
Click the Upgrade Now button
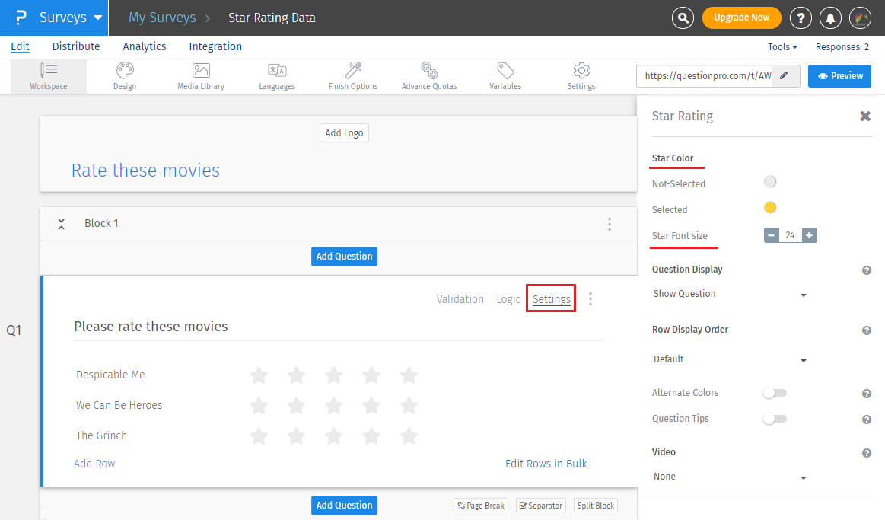(x=741, y=18)
